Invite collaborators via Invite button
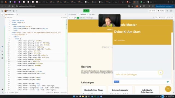Screen dimensions: 175x98 click(x=152, y=11)
